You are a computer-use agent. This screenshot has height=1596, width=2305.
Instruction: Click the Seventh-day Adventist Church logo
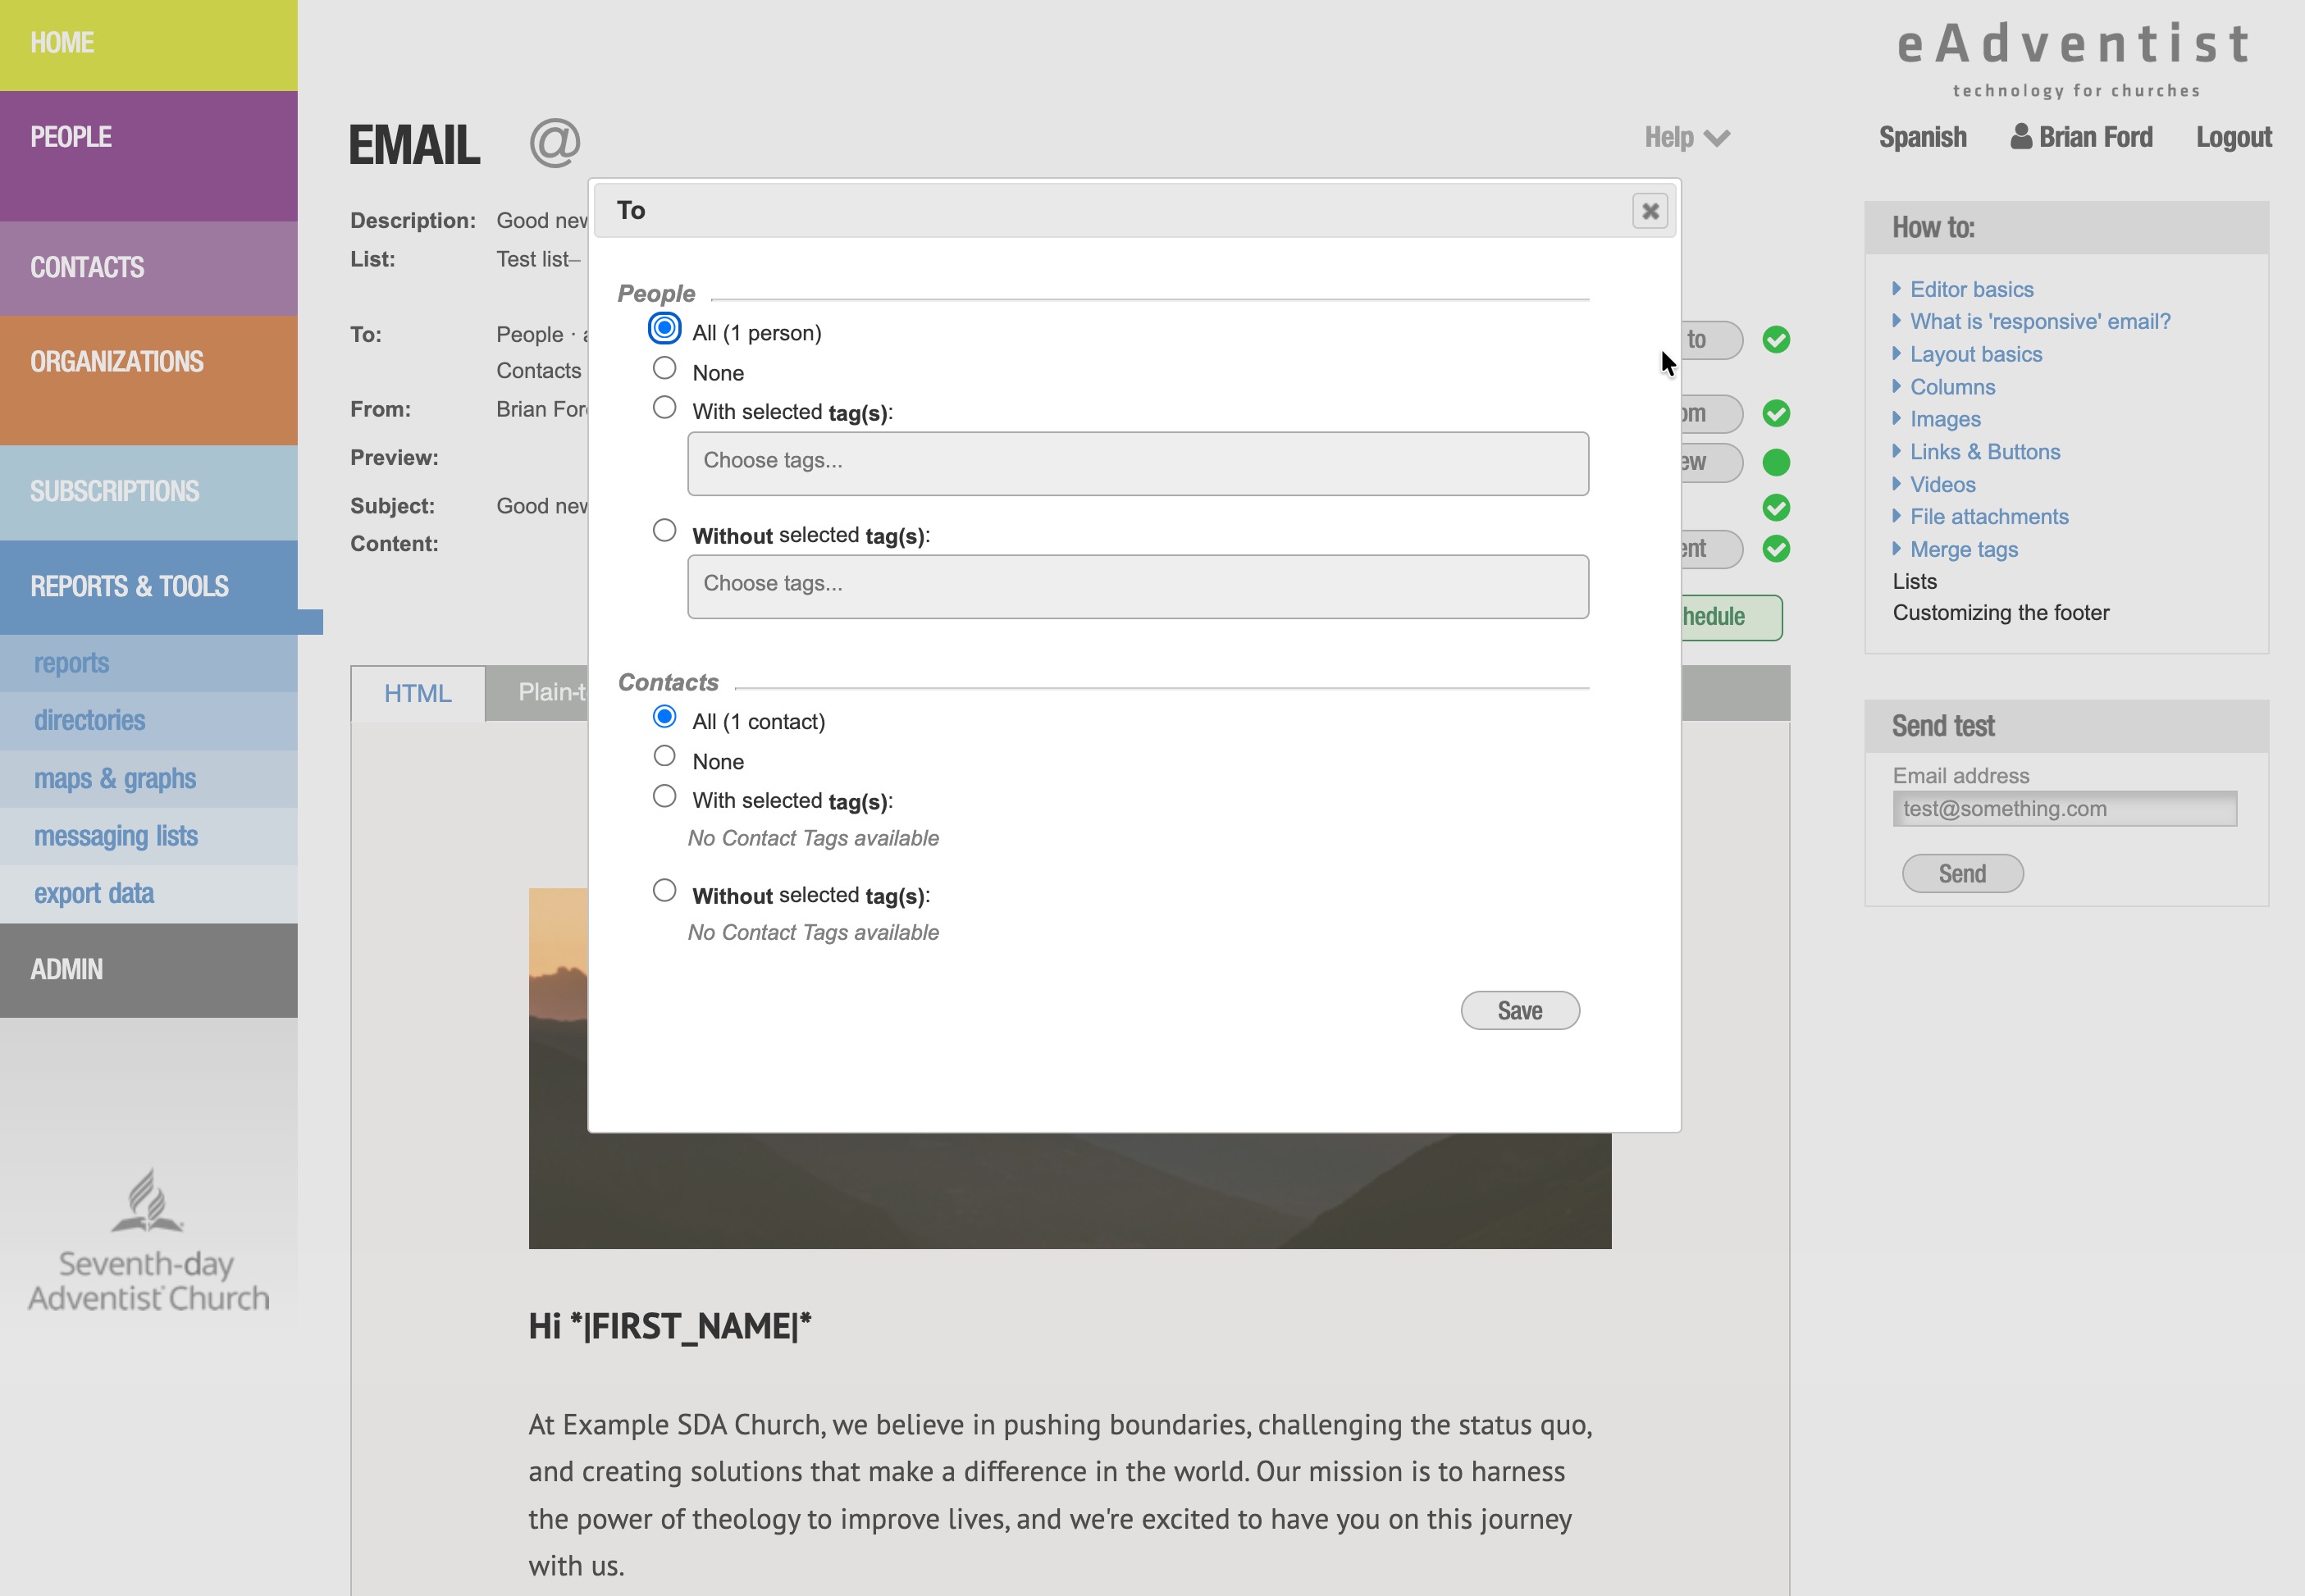148,1240
